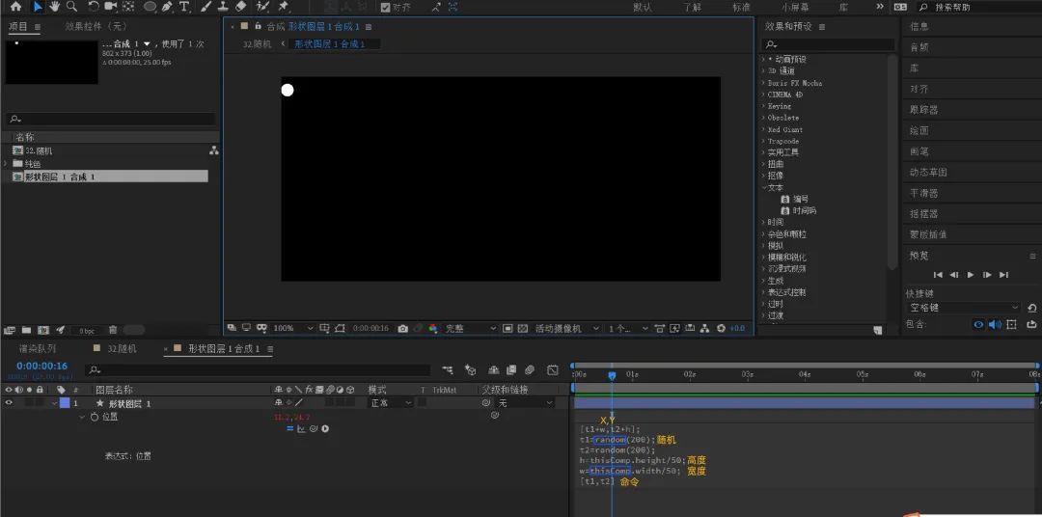Screen dimensions: 1042x517
Task: Select the Unified Camera tool
Action: [x=110, y=7]
